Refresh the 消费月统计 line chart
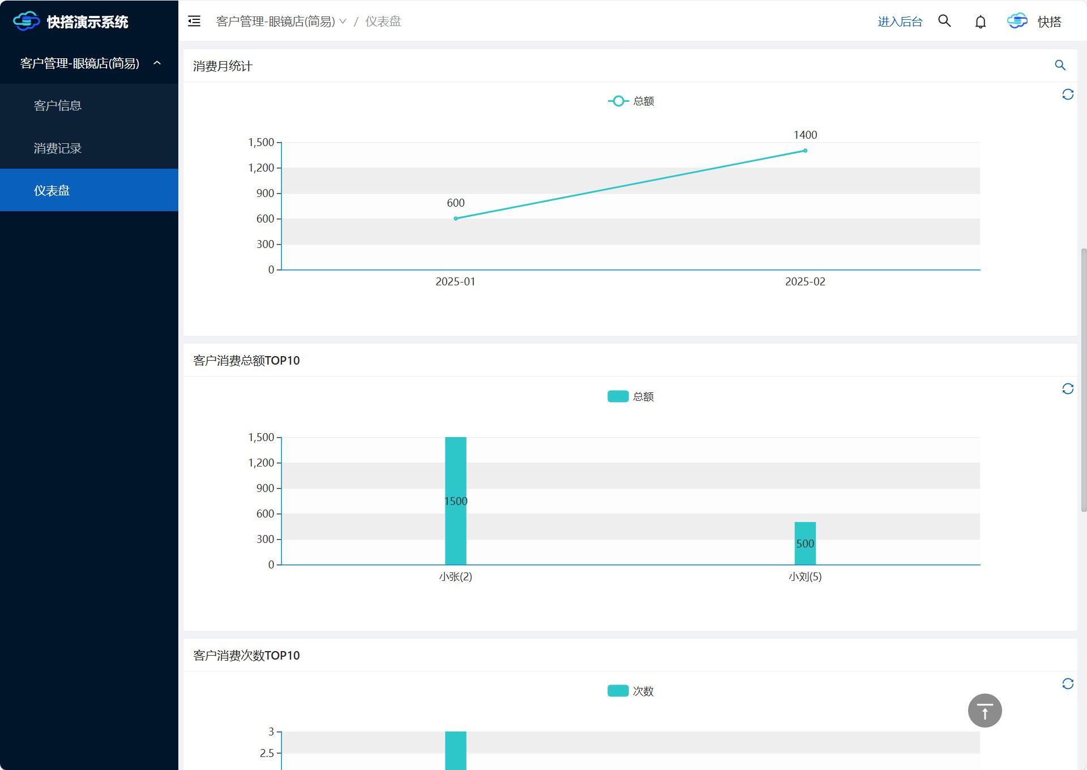1087x770 pixels. coord(1068,95)
